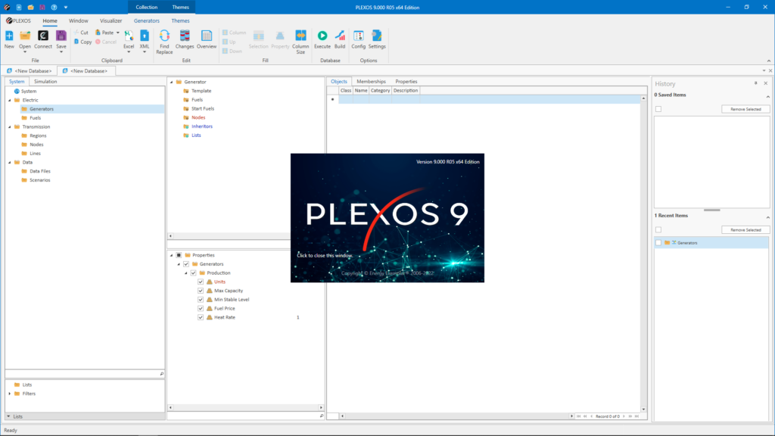The width and height of the screenshot is (775, 436).
Task: Click the last record navigation arrow
Action: click(636, 416)
